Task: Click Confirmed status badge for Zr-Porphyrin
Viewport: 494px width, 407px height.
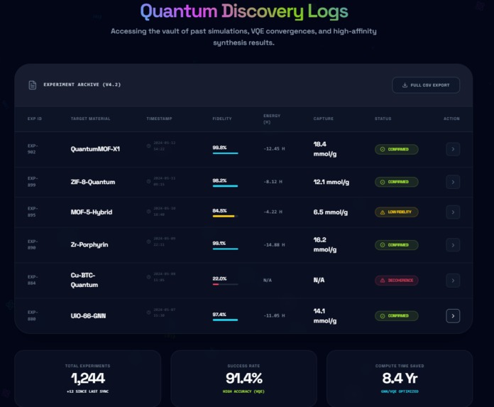Action: pyautogui.click(x=396, y=245)
